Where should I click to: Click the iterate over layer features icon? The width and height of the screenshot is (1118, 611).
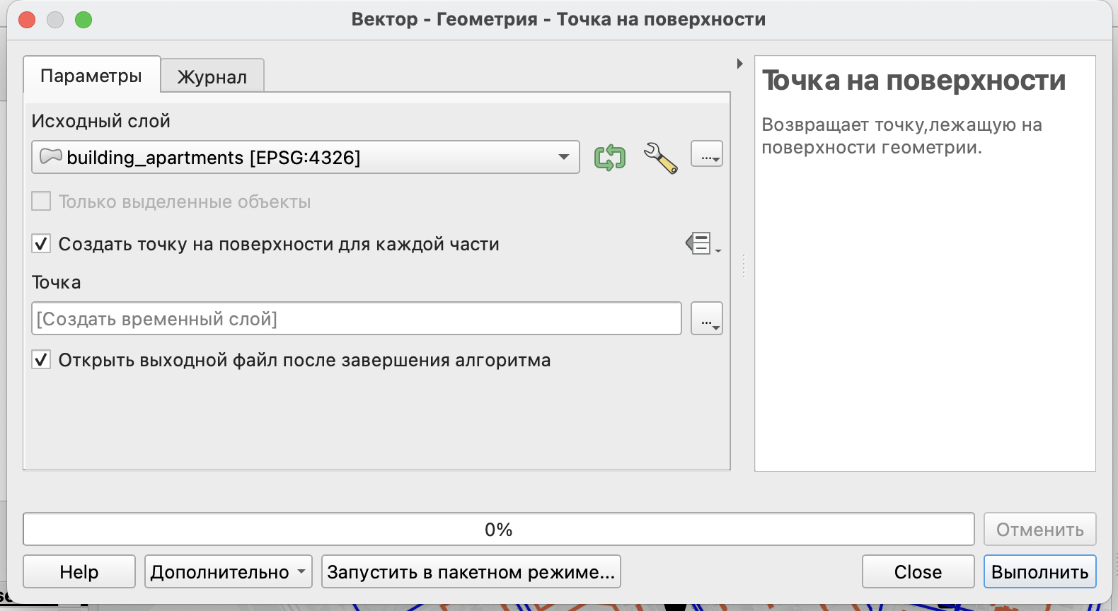point(609,157)
